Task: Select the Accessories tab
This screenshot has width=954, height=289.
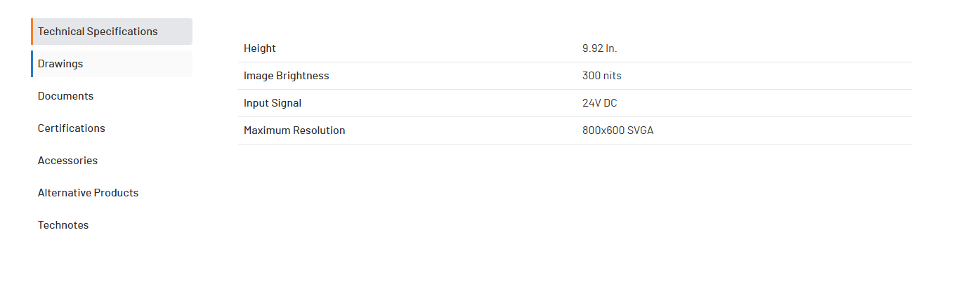Action: tap(67, 161)
